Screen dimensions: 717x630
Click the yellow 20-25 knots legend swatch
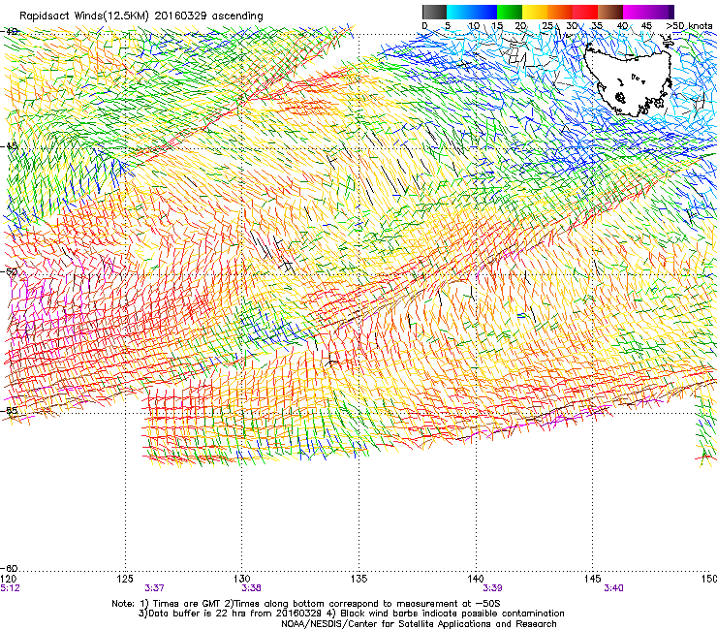point(535,12)
